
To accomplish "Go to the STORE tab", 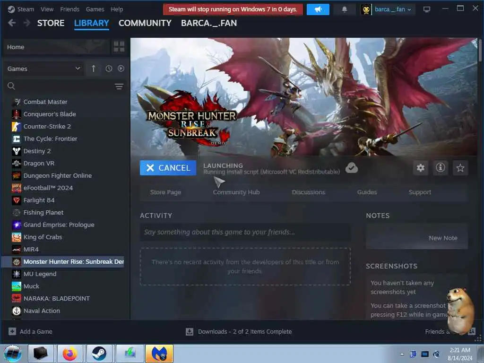I will [x=51, y=23].
